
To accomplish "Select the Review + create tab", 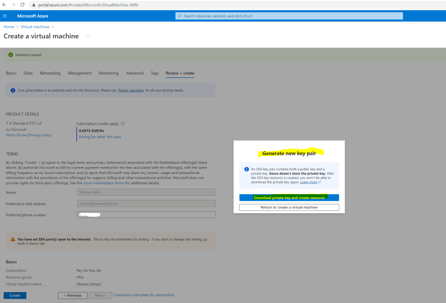I will coord(180,73).
